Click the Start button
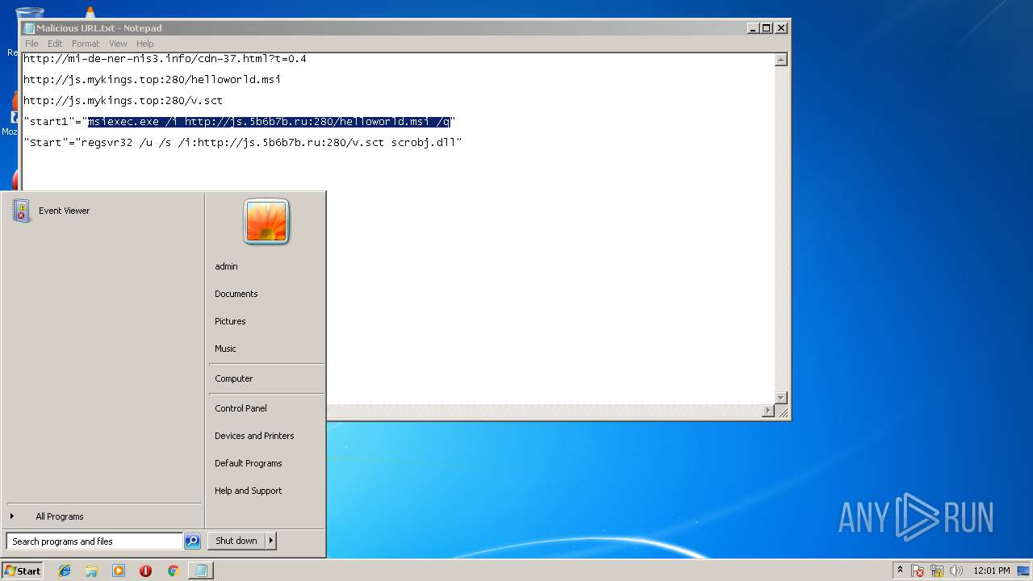The height and width of the screenshot is (581, 1033). point(23,571)
